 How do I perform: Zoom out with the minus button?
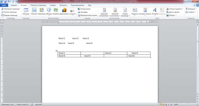pyautogui.click(x=180, y=104)
